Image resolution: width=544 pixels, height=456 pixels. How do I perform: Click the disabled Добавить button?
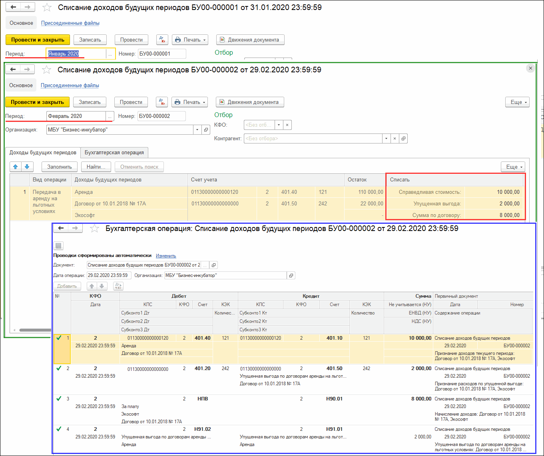tap(67, 286)
